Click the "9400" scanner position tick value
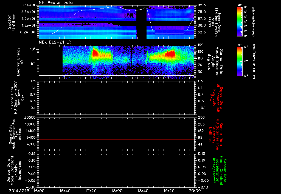The height and width of the screenshot is (194, 281). click(x=31, y=138)
